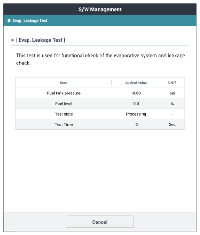The image size is (200, 235).
Task: Click the 0.0 fuel level value
Action: (136, 103)
